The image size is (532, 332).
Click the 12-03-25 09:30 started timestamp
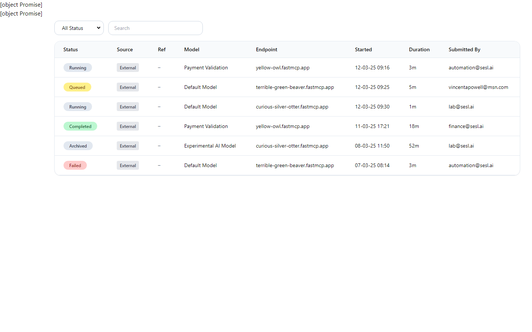(372, 107)
